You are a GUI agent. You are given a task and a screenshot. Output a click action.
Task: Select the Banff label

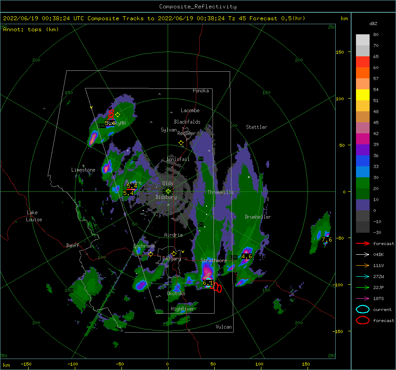(x=73, y=245)
